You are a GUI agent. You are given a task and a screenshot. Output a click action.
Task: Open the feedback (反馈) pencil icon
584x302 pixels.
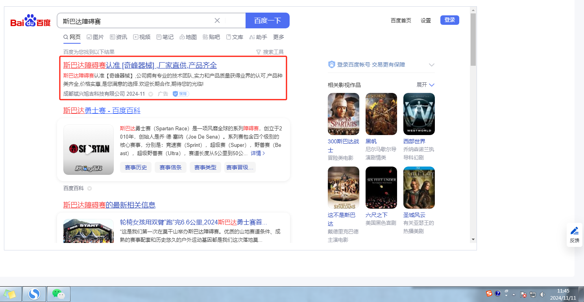coord(574,231)
